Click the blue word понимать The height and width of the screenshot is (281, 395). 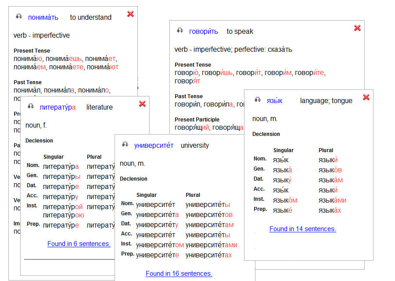pyautogui.click(x=43, y=18)
